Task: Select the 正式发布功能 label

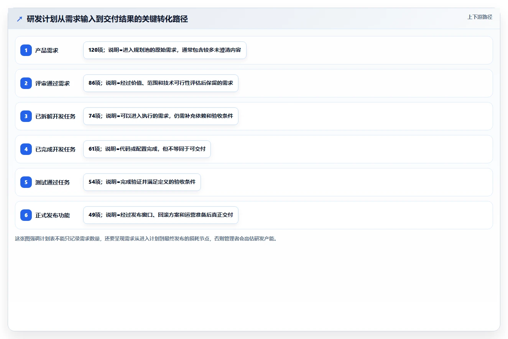Action: click(x=53, y=215)
